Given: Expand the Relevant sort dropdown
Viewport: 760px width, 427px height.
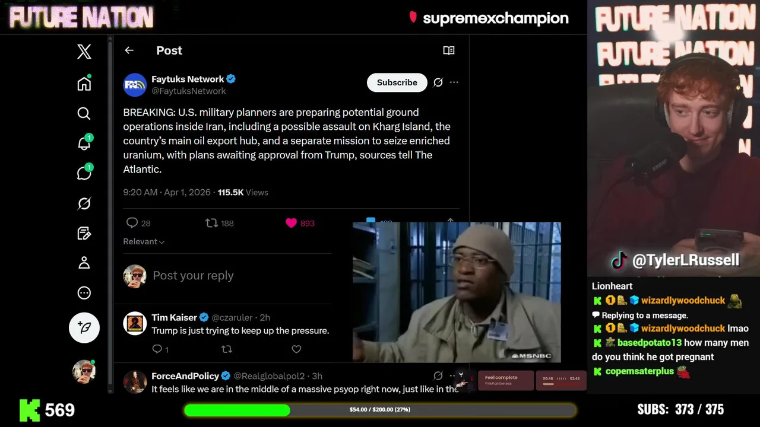Looking at the screenshot, I should (x=144, y=241).
